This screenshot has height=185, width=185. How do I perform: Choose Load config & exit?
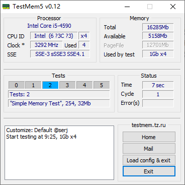149,160
